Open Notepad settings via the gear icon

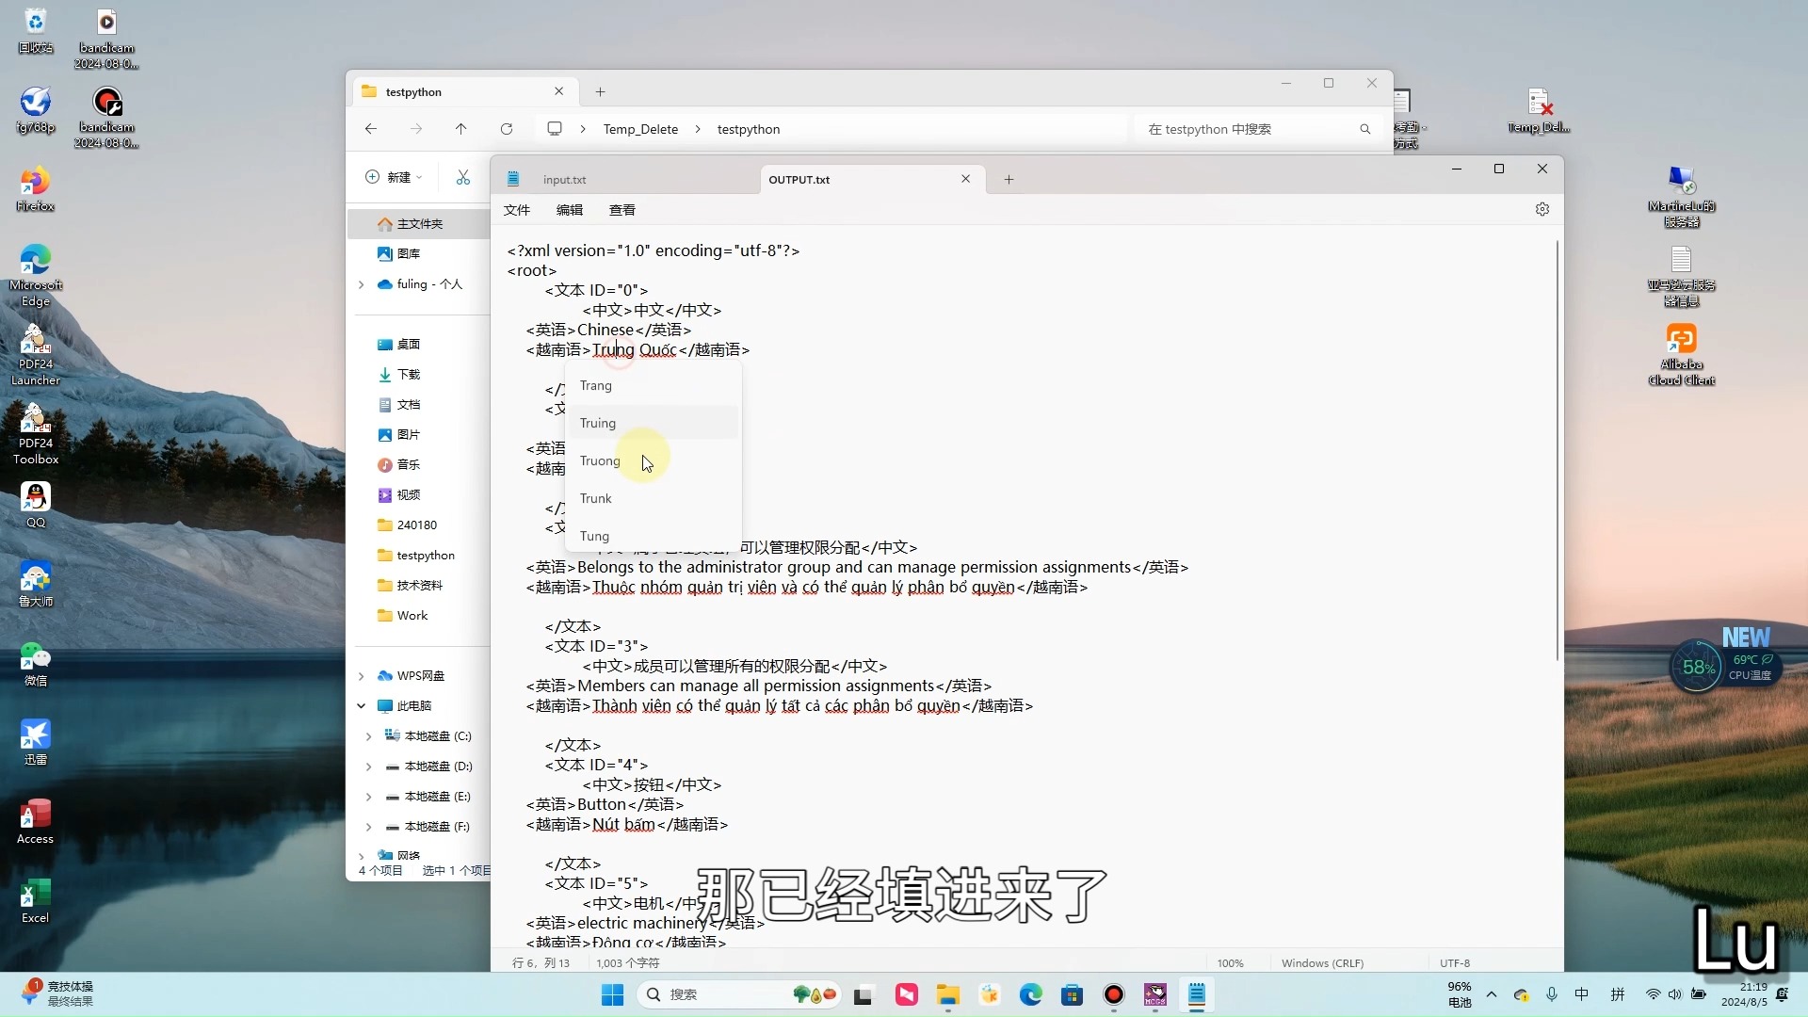coord(1542,209)
